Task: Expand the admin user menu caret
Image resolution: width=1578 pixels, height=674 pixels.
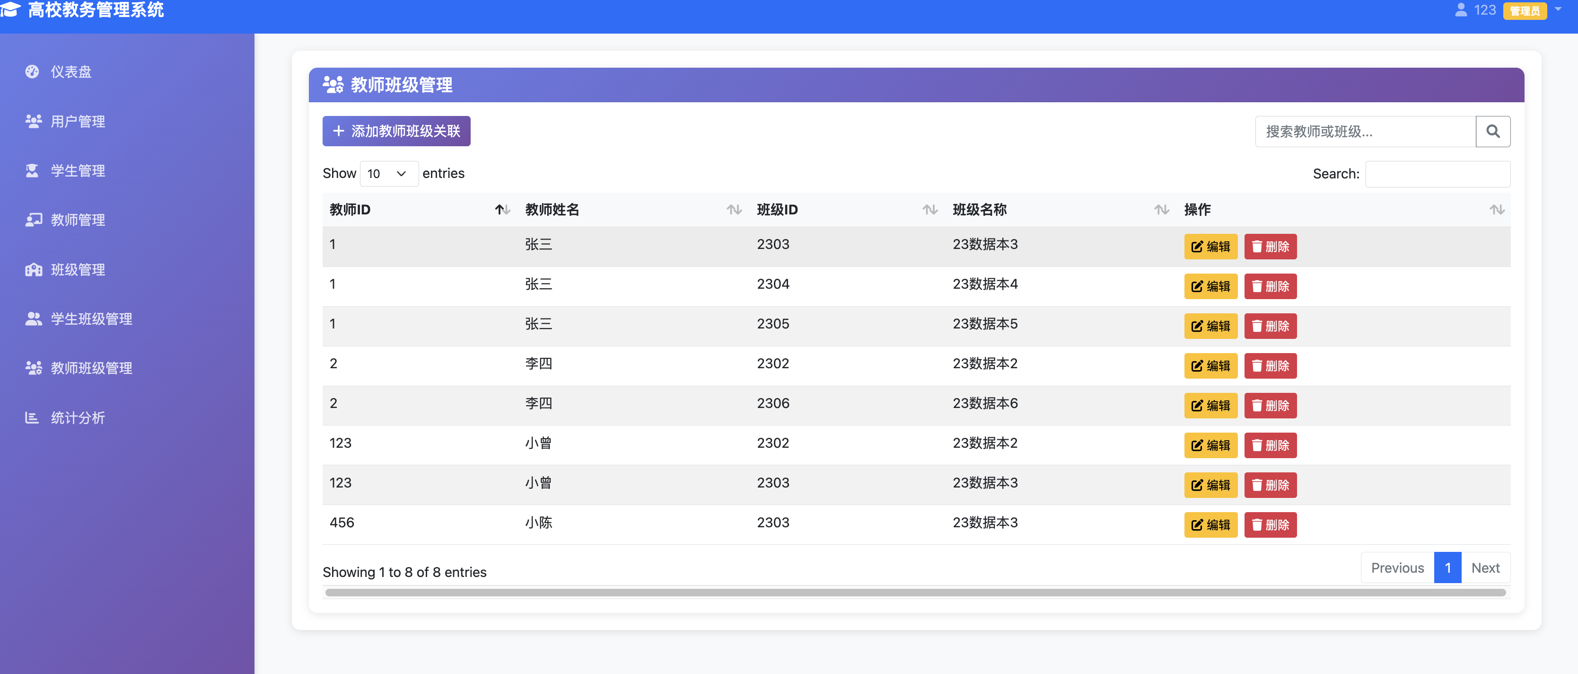Action: [1558, 9]
